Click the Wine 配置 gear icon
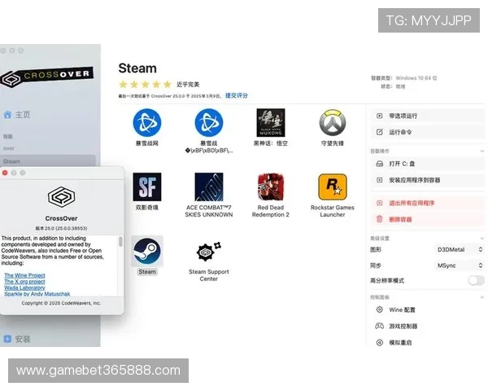The width and height of the screenshot is (488, 391). tap(379, 310)
